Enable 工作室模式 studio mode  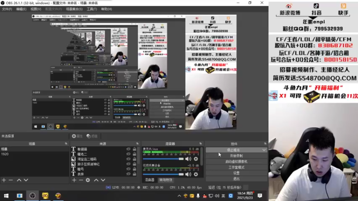point(236,167)
